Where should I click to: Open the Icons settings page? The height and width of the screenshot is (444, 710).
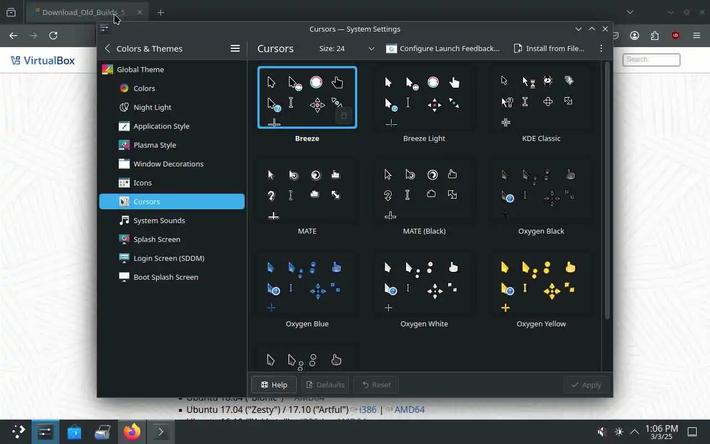tap(172, 183)
